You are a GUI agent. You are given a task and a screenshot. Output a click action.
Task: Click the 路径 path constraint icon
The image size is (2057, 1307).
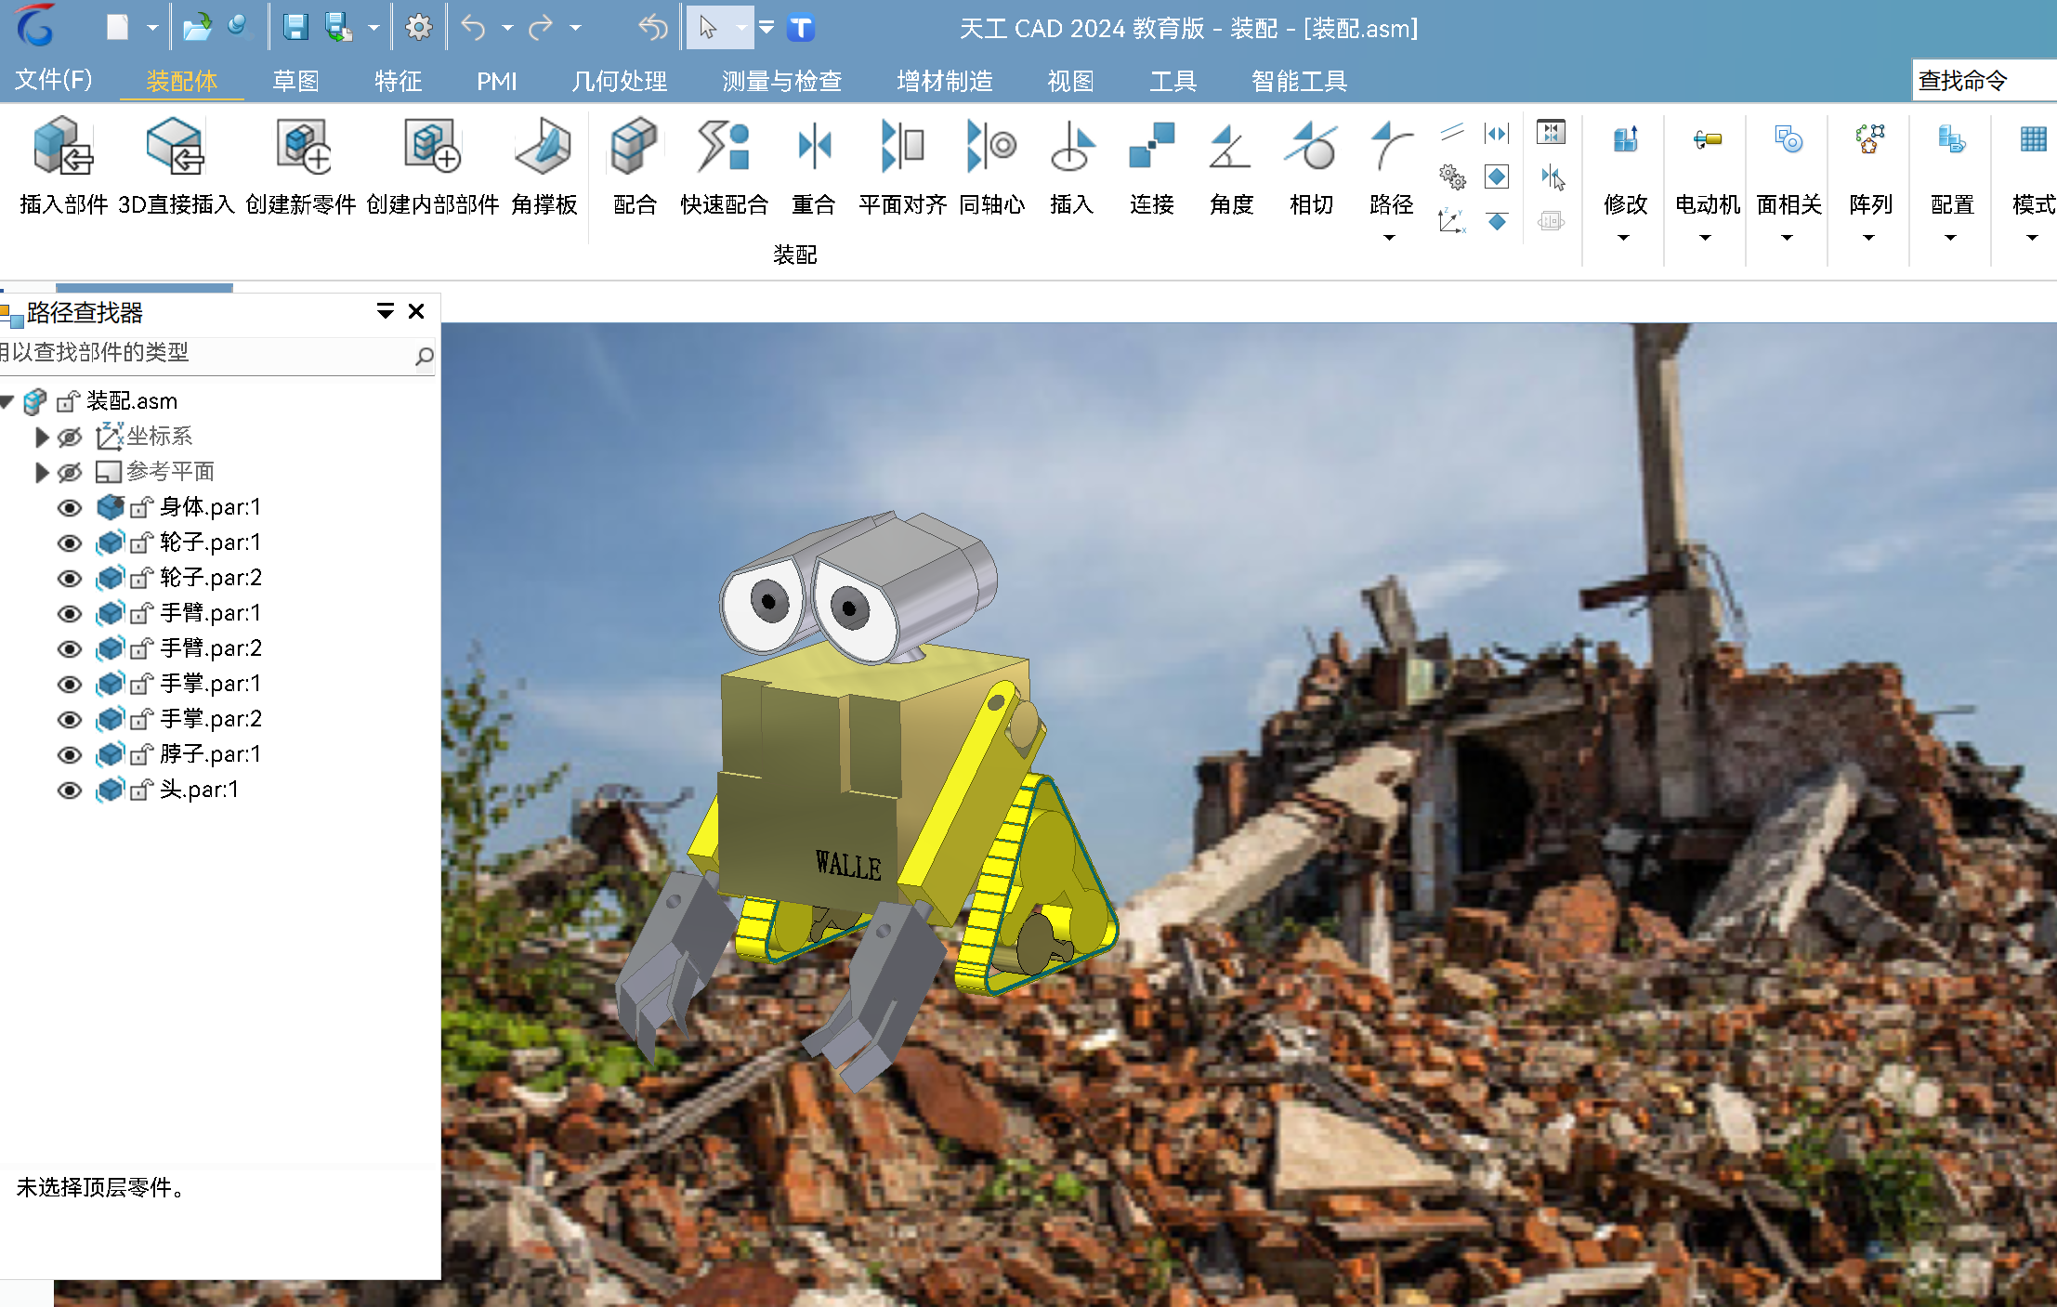(x=1391, y=146)
